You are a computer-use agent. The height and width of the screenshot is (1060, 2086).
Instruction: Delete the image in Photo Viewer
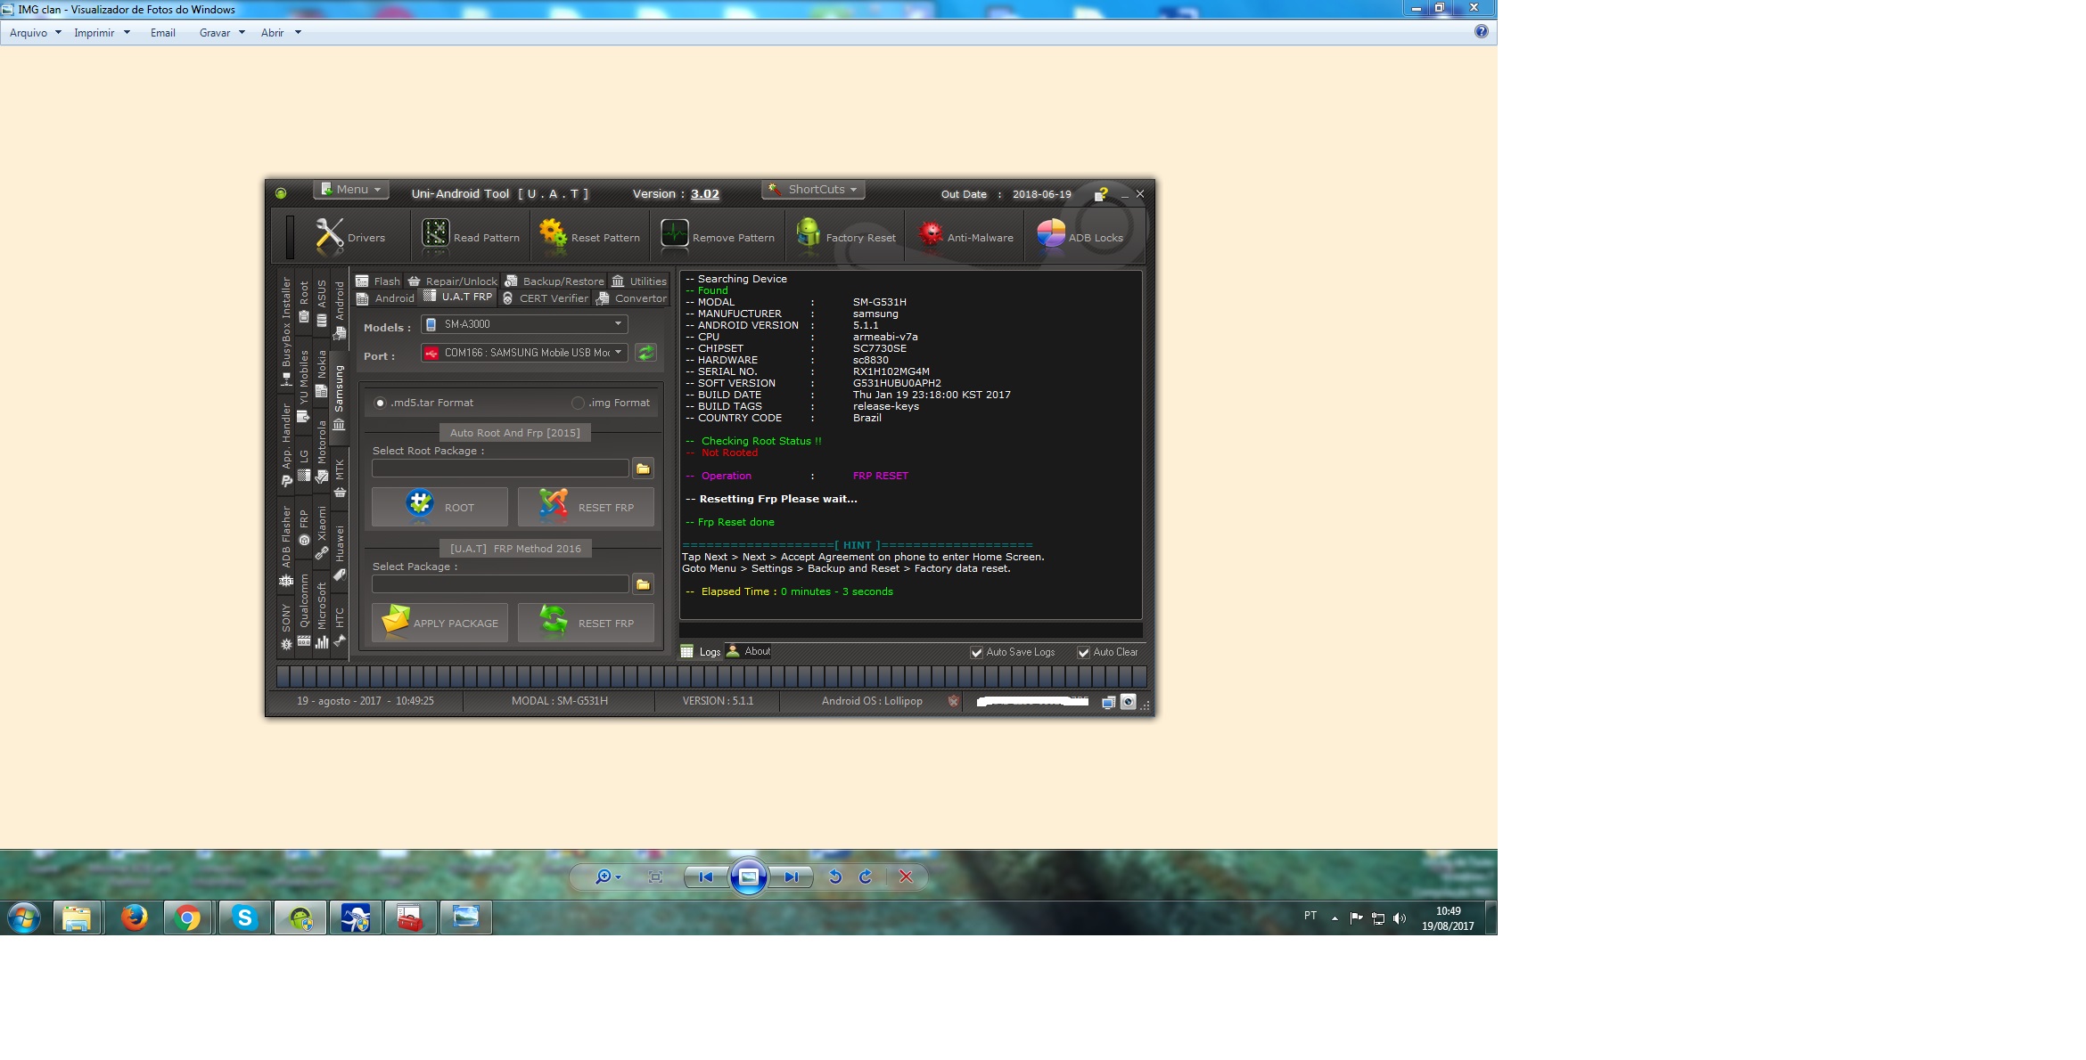click(906, 877)
